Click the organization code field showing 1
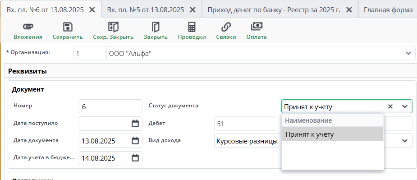The width and height of the screenshot is (417, 180). click(90, 53)
